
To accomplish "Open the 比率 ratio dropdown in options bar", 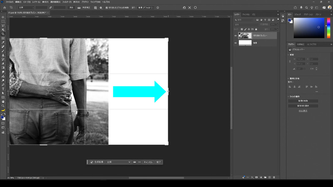I will click(26, 7).
